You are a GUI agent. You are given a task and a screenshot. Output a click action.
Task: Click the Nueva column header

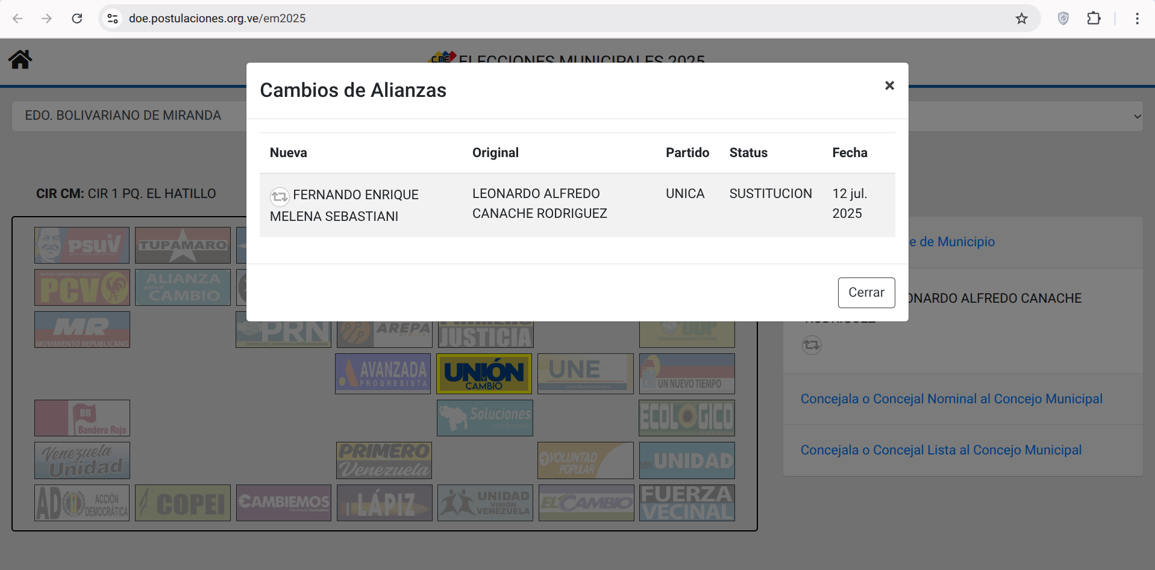point(289,153)
